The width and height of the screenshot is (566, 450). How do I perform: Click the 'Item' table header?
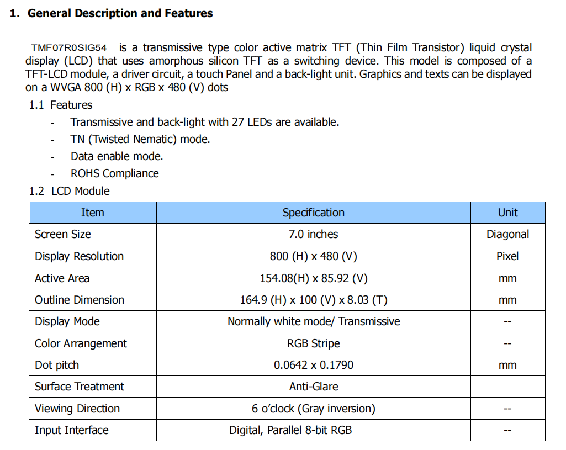(93, 213)
